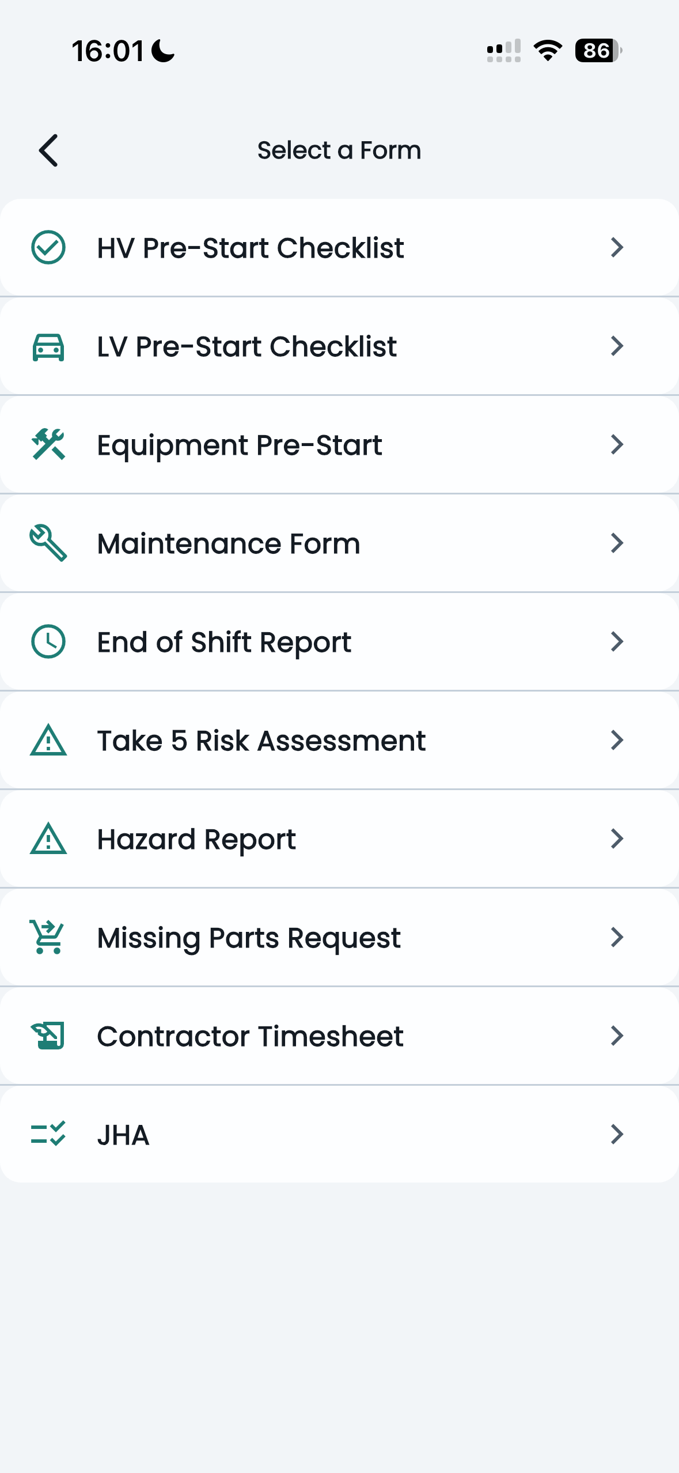Select the warning triangle beside Take 5 Risk Assessment

pos(48,740)
